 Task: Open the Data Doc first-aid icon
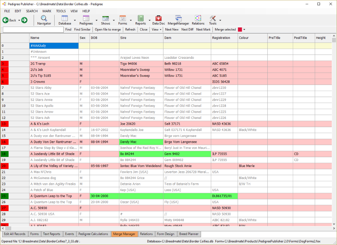(x=159, y=20)
